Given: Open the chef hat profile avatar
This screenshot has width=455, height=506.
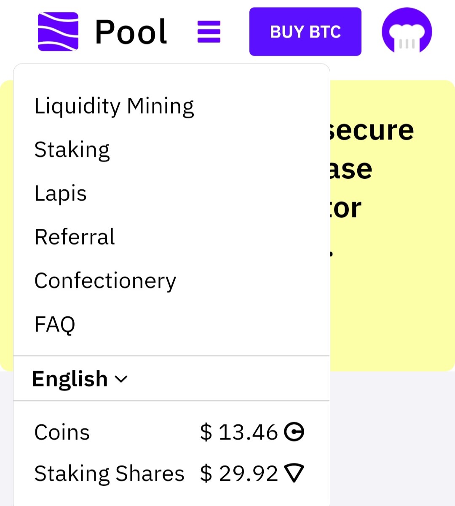Looking at the screenshot, I should point(407,32).
